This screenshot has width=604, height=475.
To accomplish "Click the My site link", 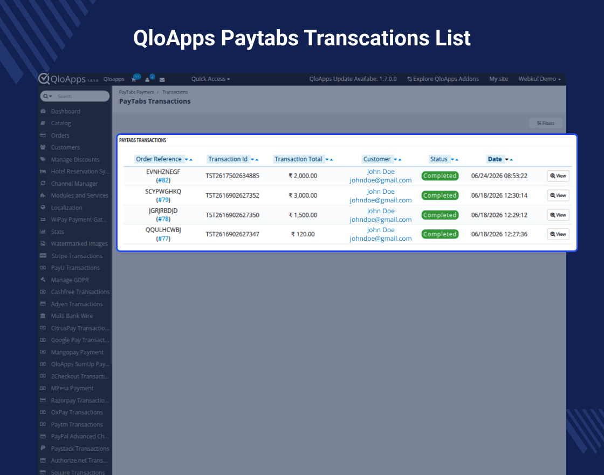I will tap(498, 79).
